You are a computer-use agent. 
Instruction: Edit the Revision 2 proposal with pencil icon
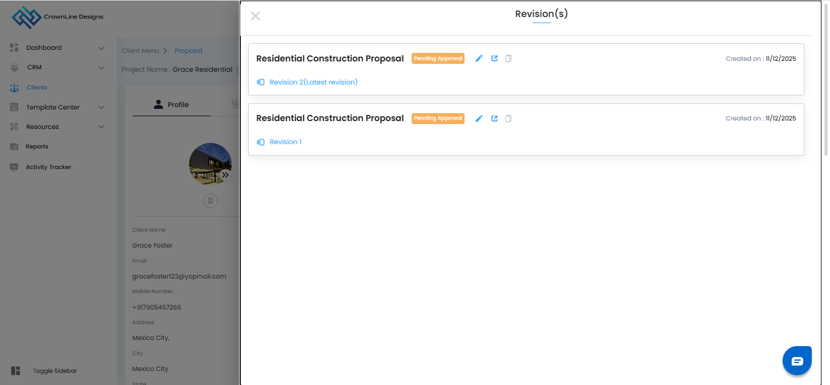click(479, 58)
